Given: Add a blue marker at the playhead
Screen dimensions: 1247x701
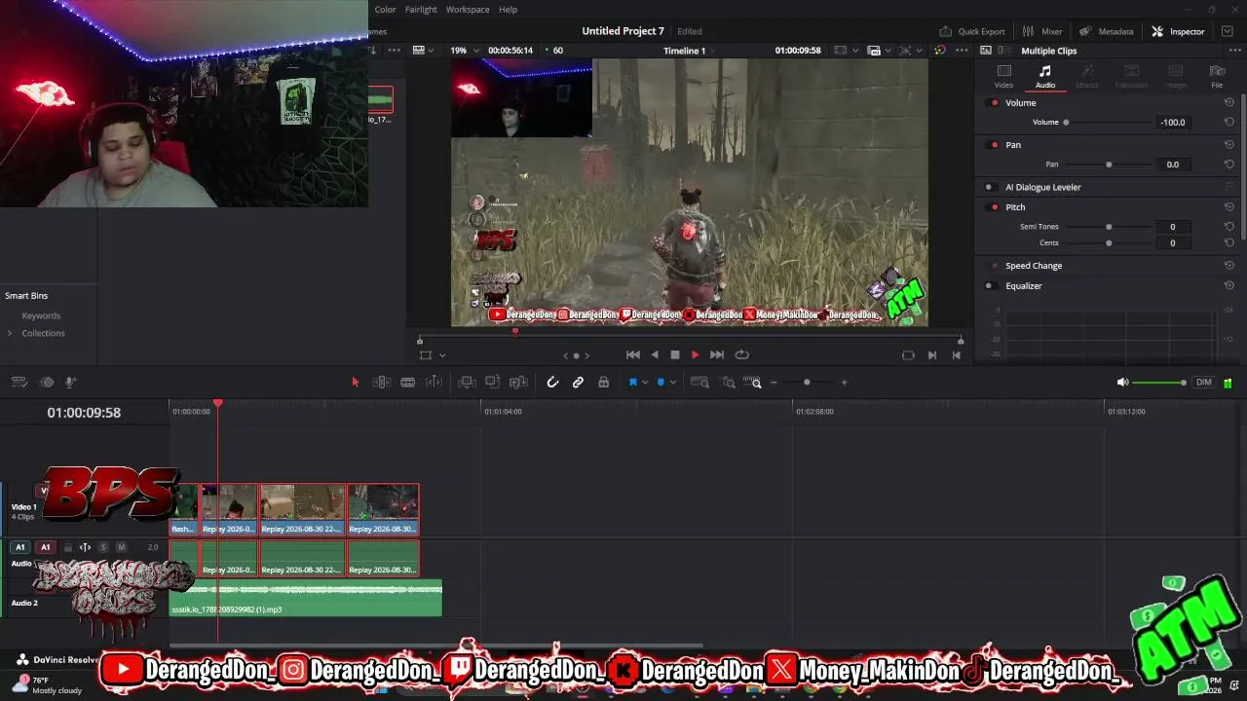Looking at the screenshot, I should 660,383.
